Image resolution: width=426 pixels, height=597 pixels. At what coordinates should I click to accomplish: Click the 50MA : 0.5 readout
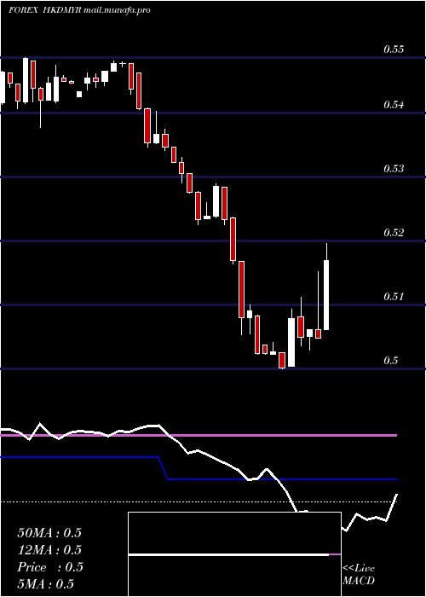click(x=49, y=533)
